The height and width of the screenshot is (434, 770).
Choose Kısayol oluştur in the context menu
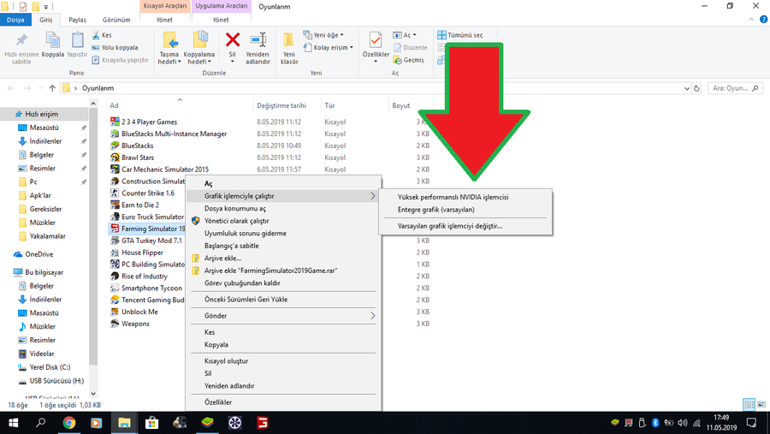point(227,360)
